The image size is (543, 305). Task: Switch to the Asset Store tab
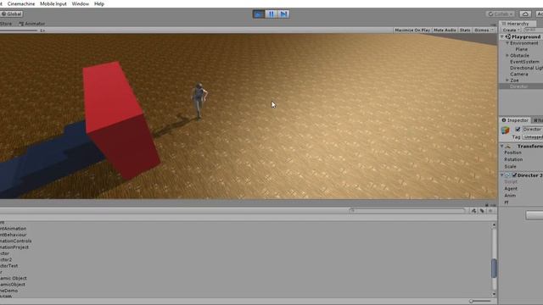[x=6, y=24]
